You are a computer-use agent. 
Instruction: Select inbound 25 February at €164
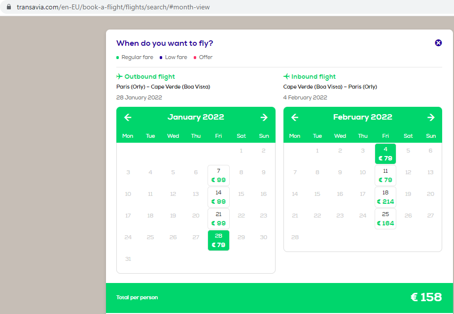pyautogui.click(x=385, y=219)
